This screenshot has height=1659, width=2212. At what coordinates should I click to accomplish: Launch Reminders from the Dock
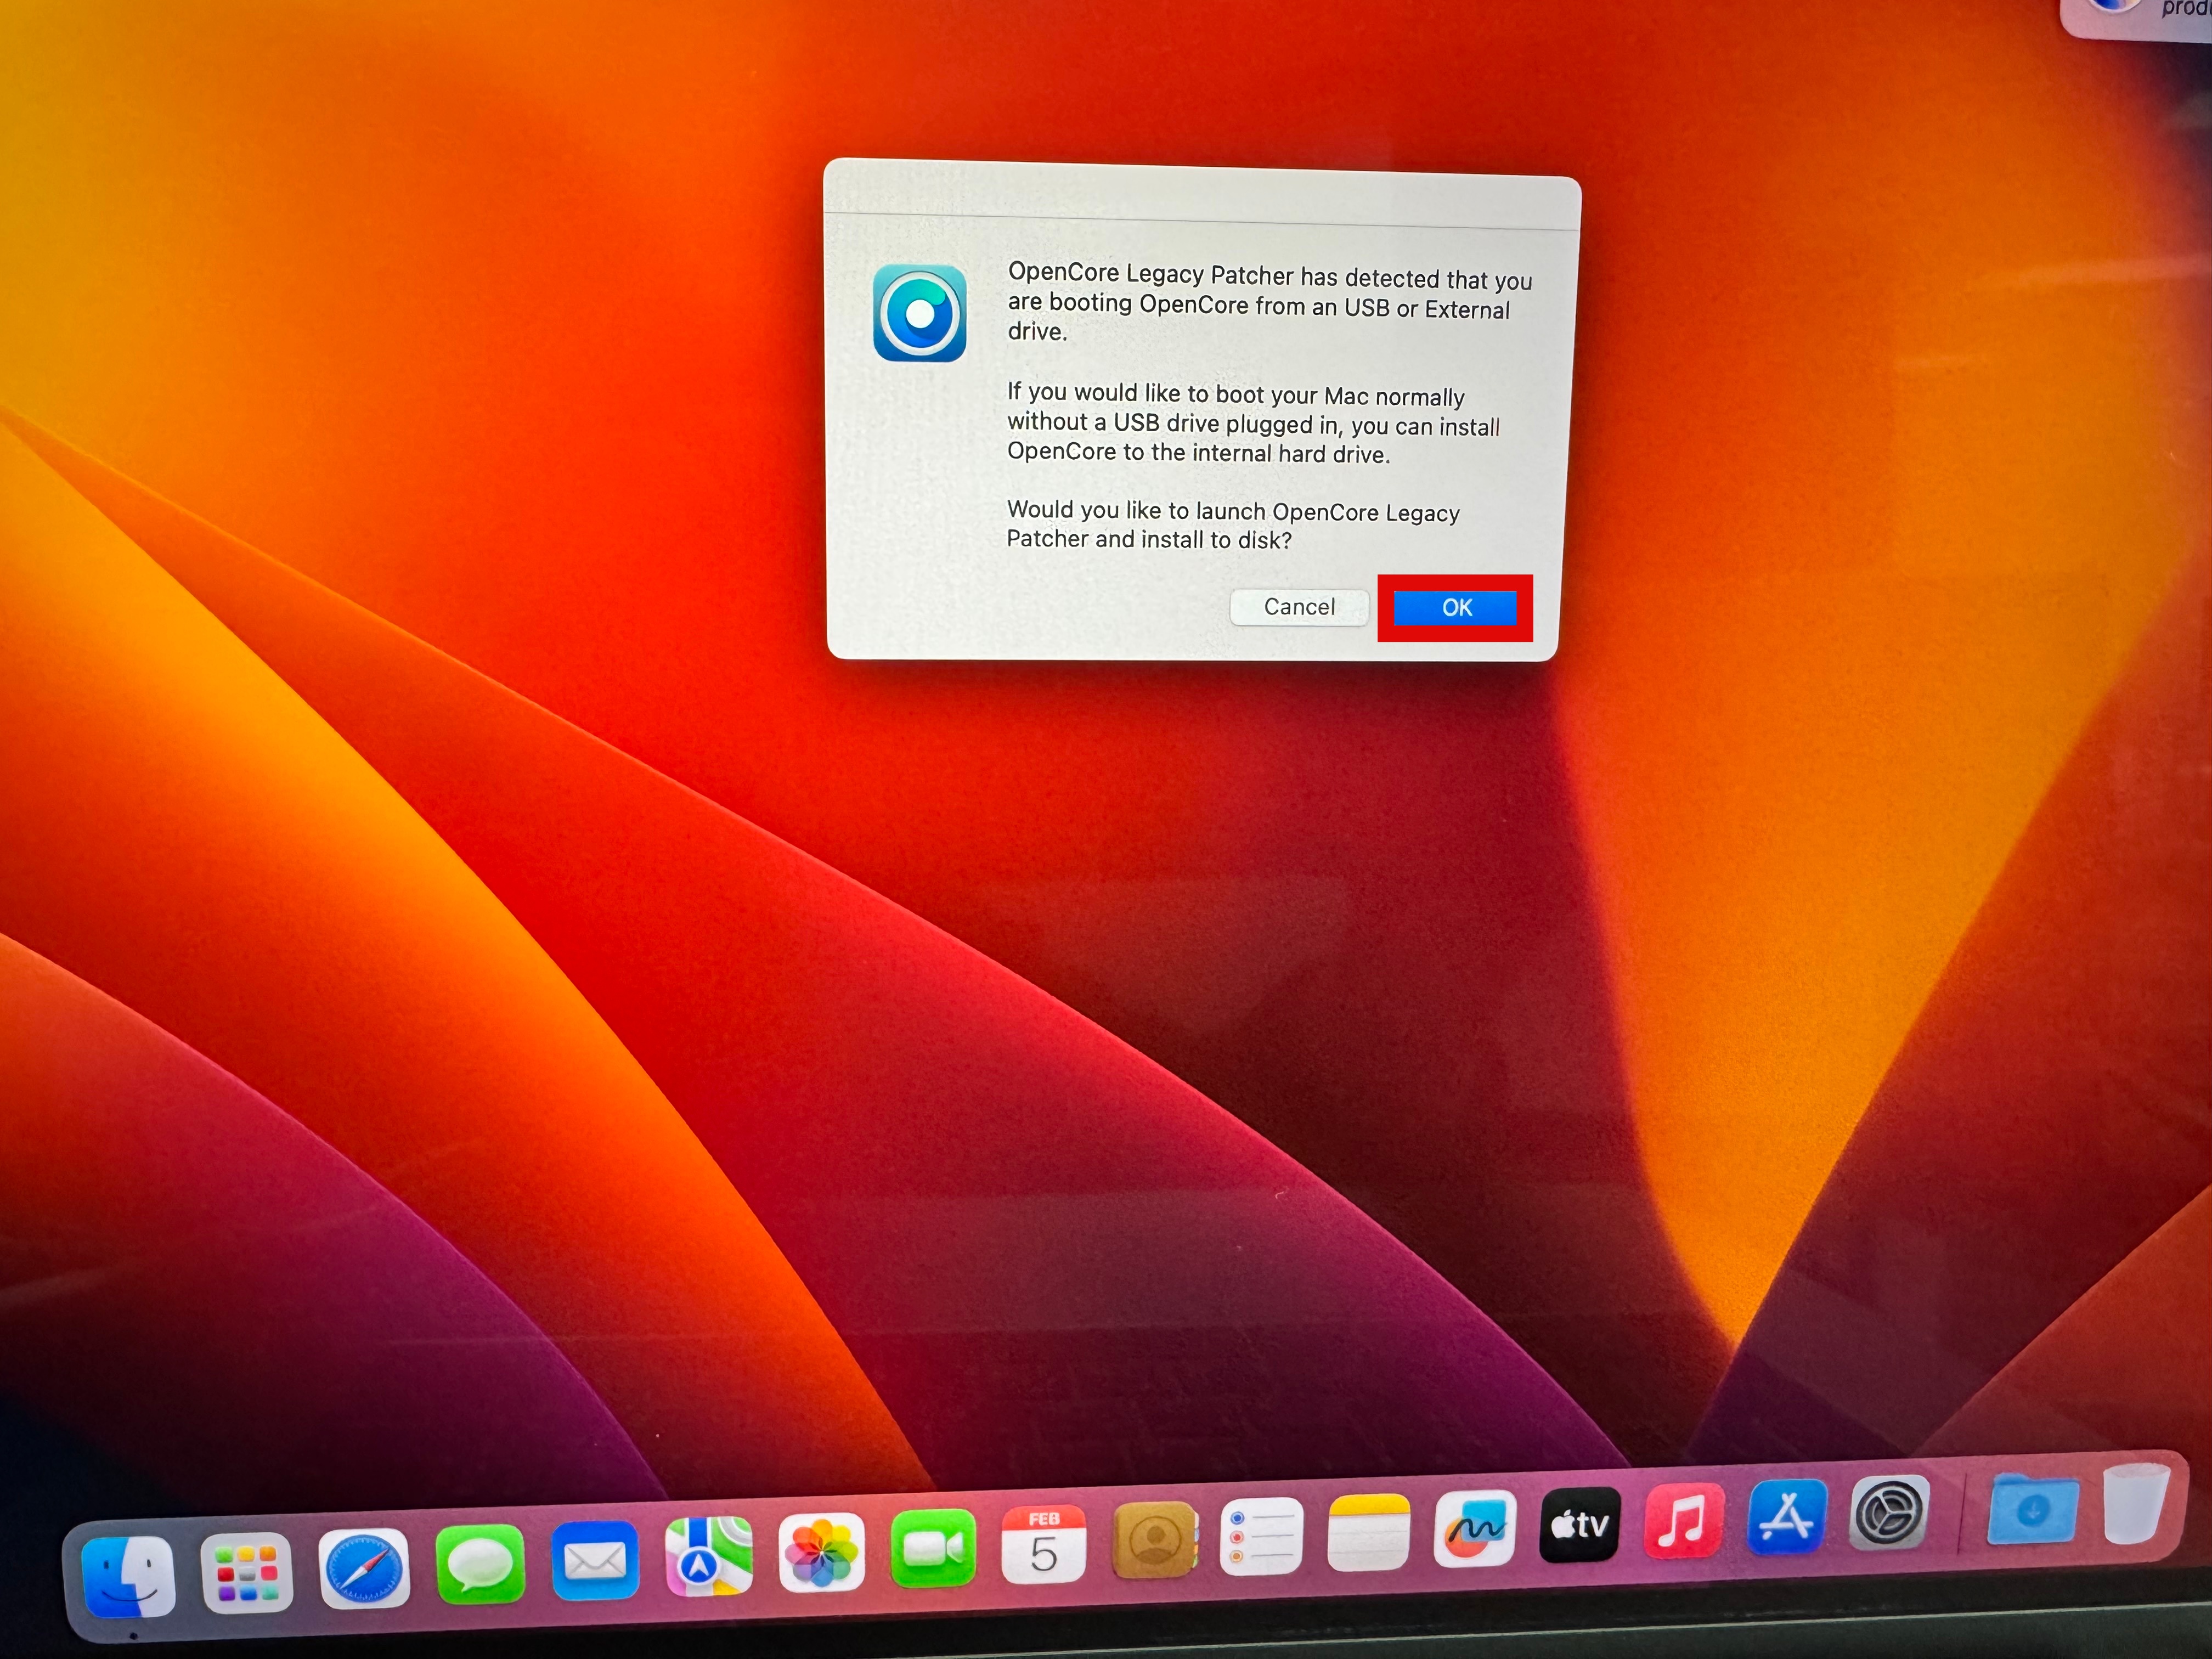point(1261,1535)
